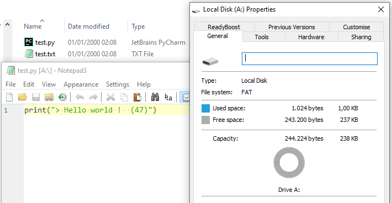Click the Paste clipboard icon
Image resolution: width=392 pixels, height=203 pixels.
point(137,97)
